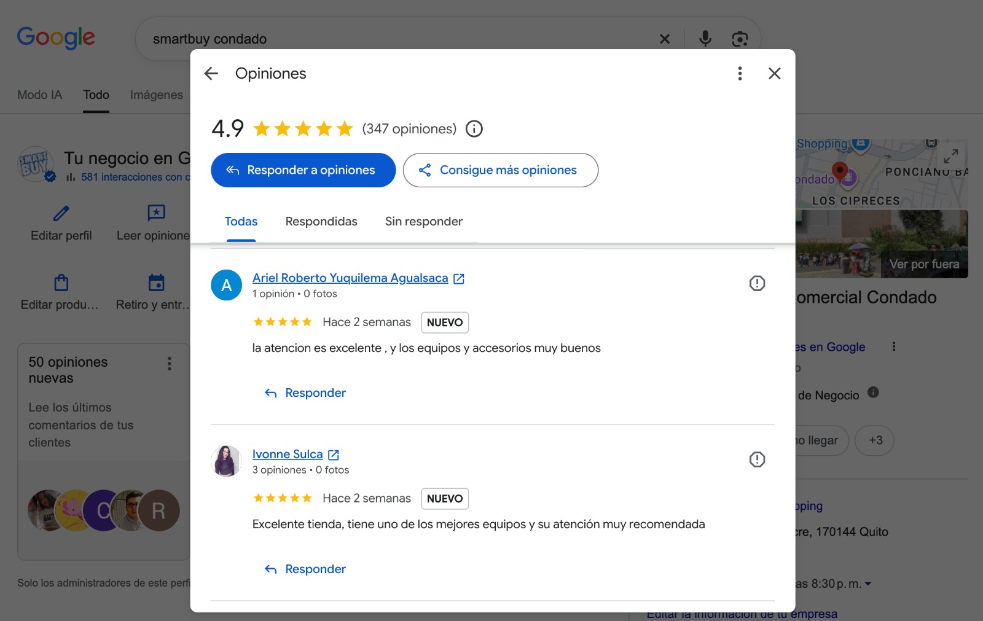Click the Leer opiniones star-chat icon
Screen dimensions: 983x621
point(157,213)
